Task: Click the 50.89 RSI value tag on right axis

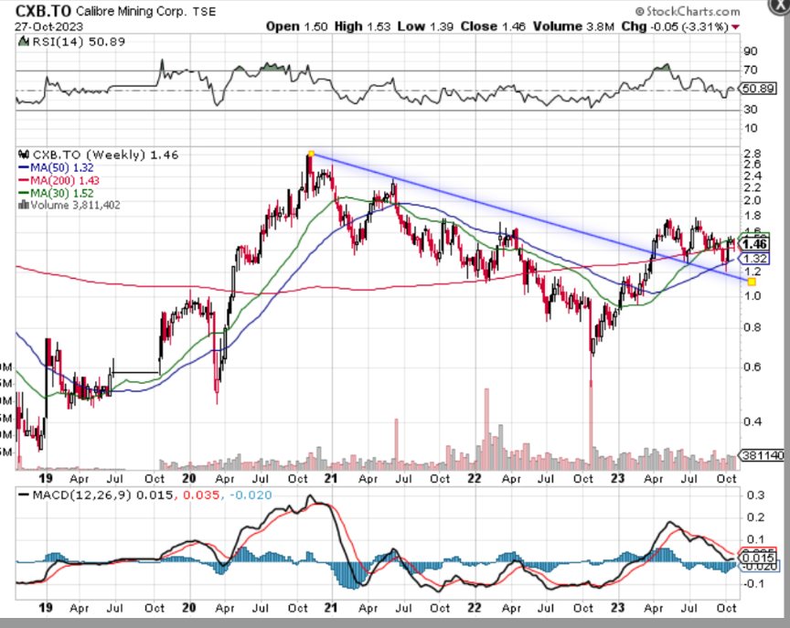Action: (758, 89)
